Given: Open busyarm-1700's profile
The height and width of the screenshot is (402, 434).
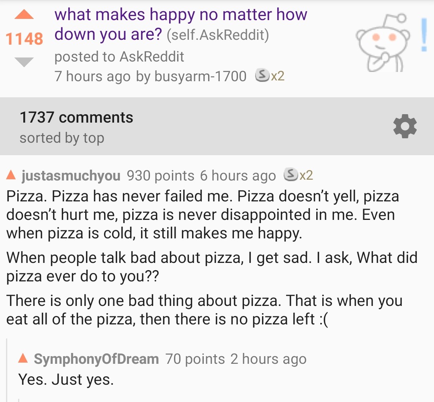Looking at the screenshot, I should [x=201, y=76].
